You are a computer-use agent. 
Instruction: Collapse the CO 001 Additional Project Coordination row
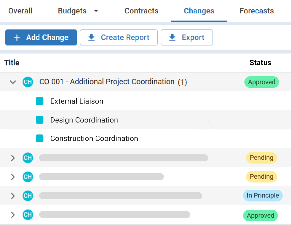(13, 82)
